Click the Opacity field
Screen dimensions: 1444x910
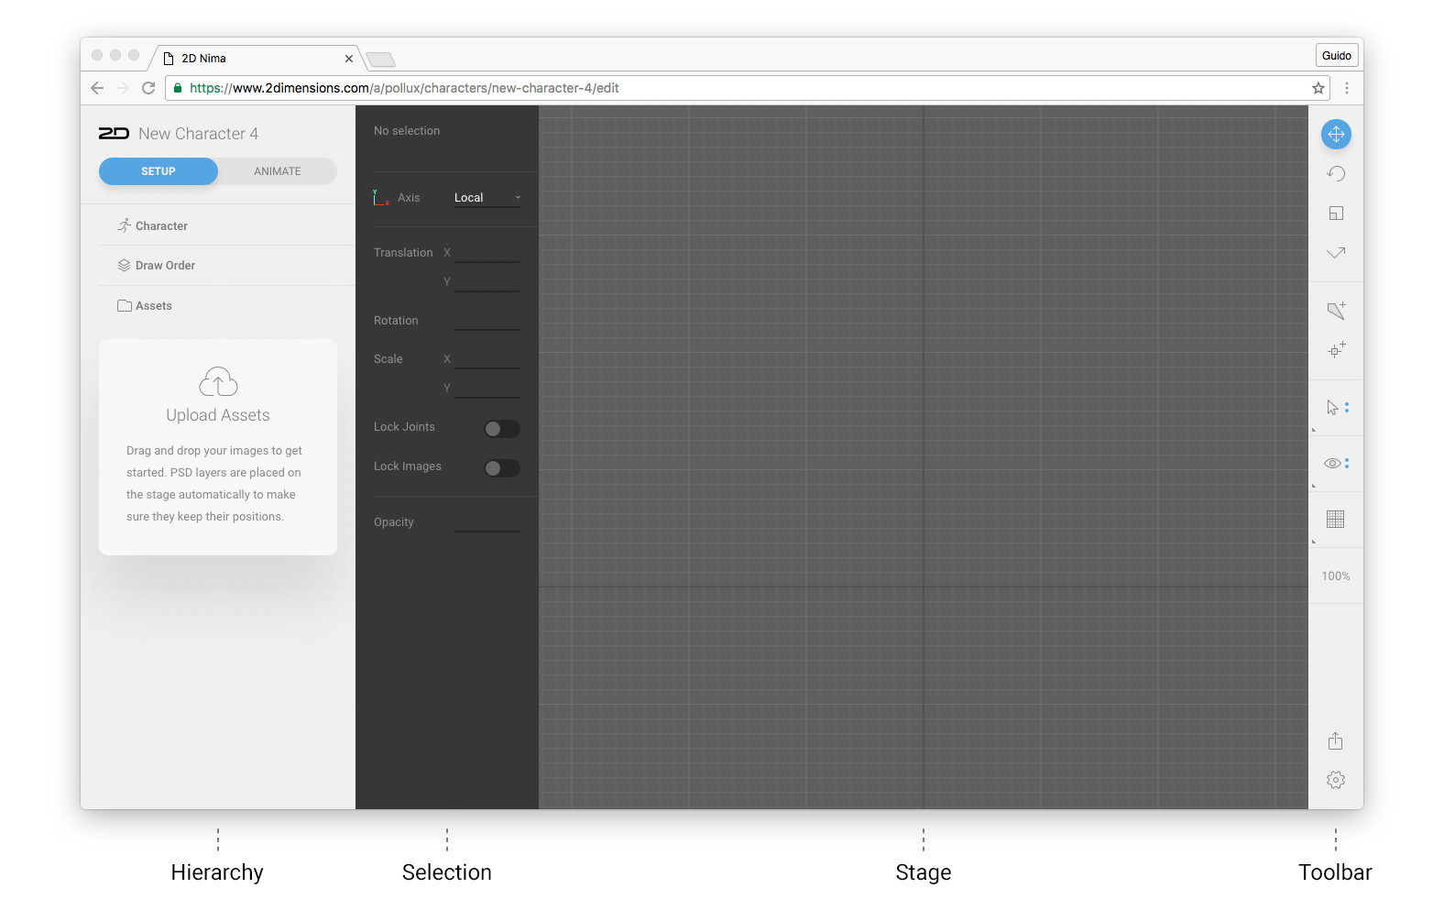(487, 522)
